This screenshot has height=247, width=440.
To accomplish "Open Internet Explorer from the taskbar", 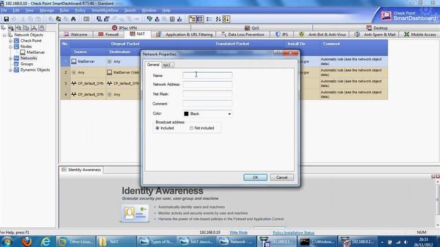I will pyautogui.click(x=46, y=242).
